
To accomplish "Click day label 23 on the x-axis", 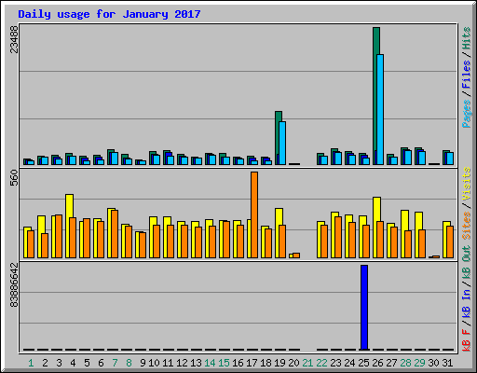I will tap(335, 363).
